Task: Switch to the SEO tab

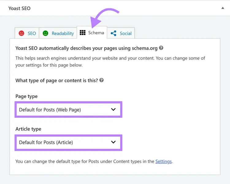Action: pyautogui.click(x=27, y=33)
